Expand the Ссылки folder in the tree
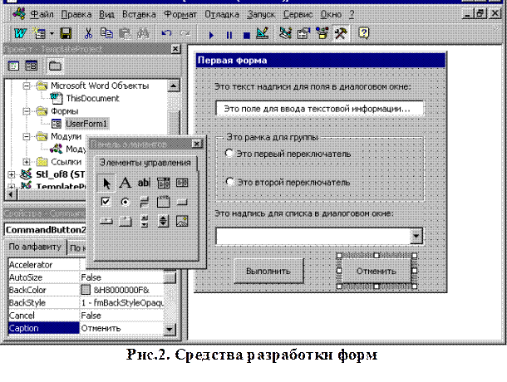The height and width of the screenshot is (382, 507). click(27, 162)
